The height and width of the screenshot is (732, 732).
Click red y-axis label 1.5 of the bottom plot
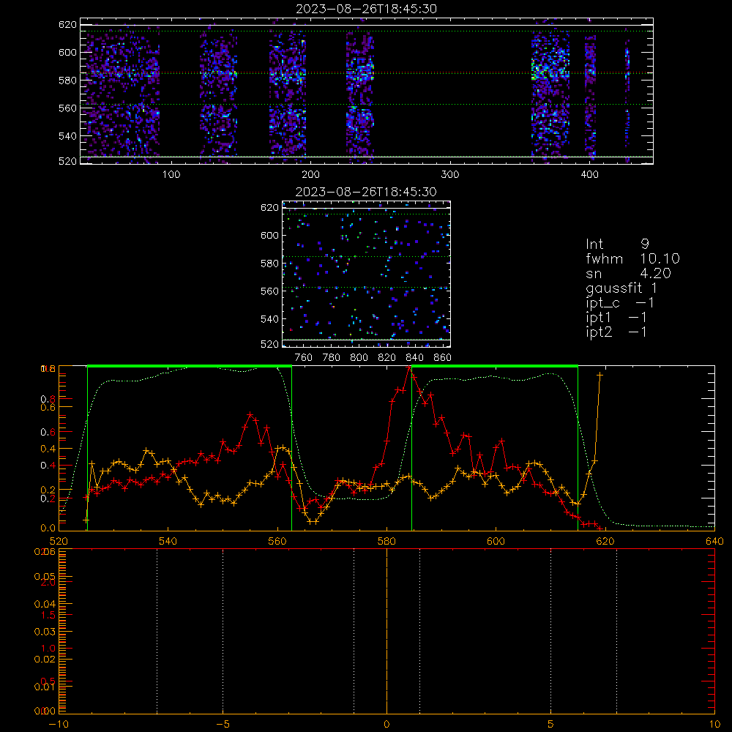click(x=48, y=616)
